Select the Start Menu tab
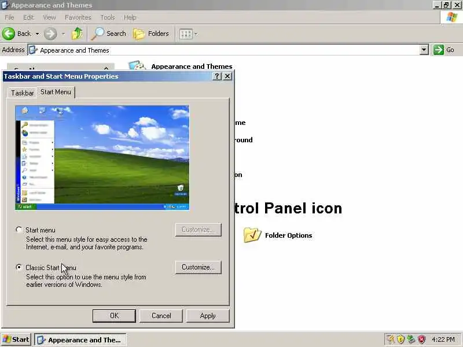The image size is (463, 347). 56,92
